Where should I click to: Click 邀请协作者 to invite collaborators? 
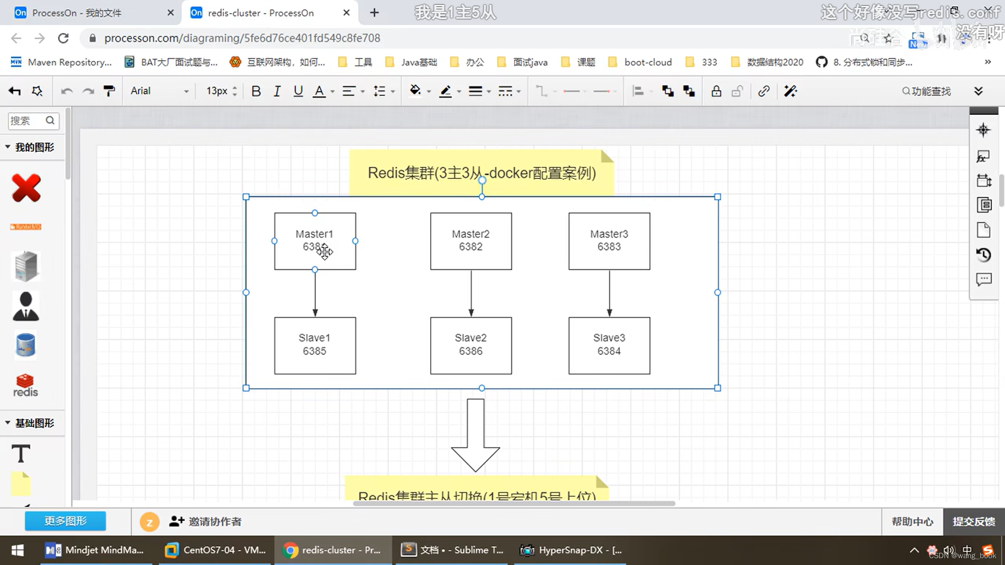click(x=204, y=522)
